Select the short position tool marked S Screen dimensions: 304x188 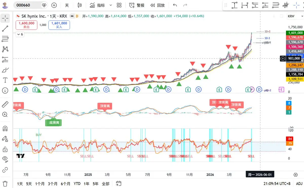pyautogui.click(x=255, y=5)
